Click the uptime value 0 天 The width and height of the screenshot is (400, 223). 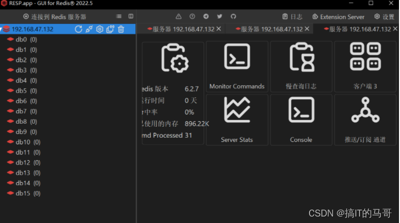(191, 101)
